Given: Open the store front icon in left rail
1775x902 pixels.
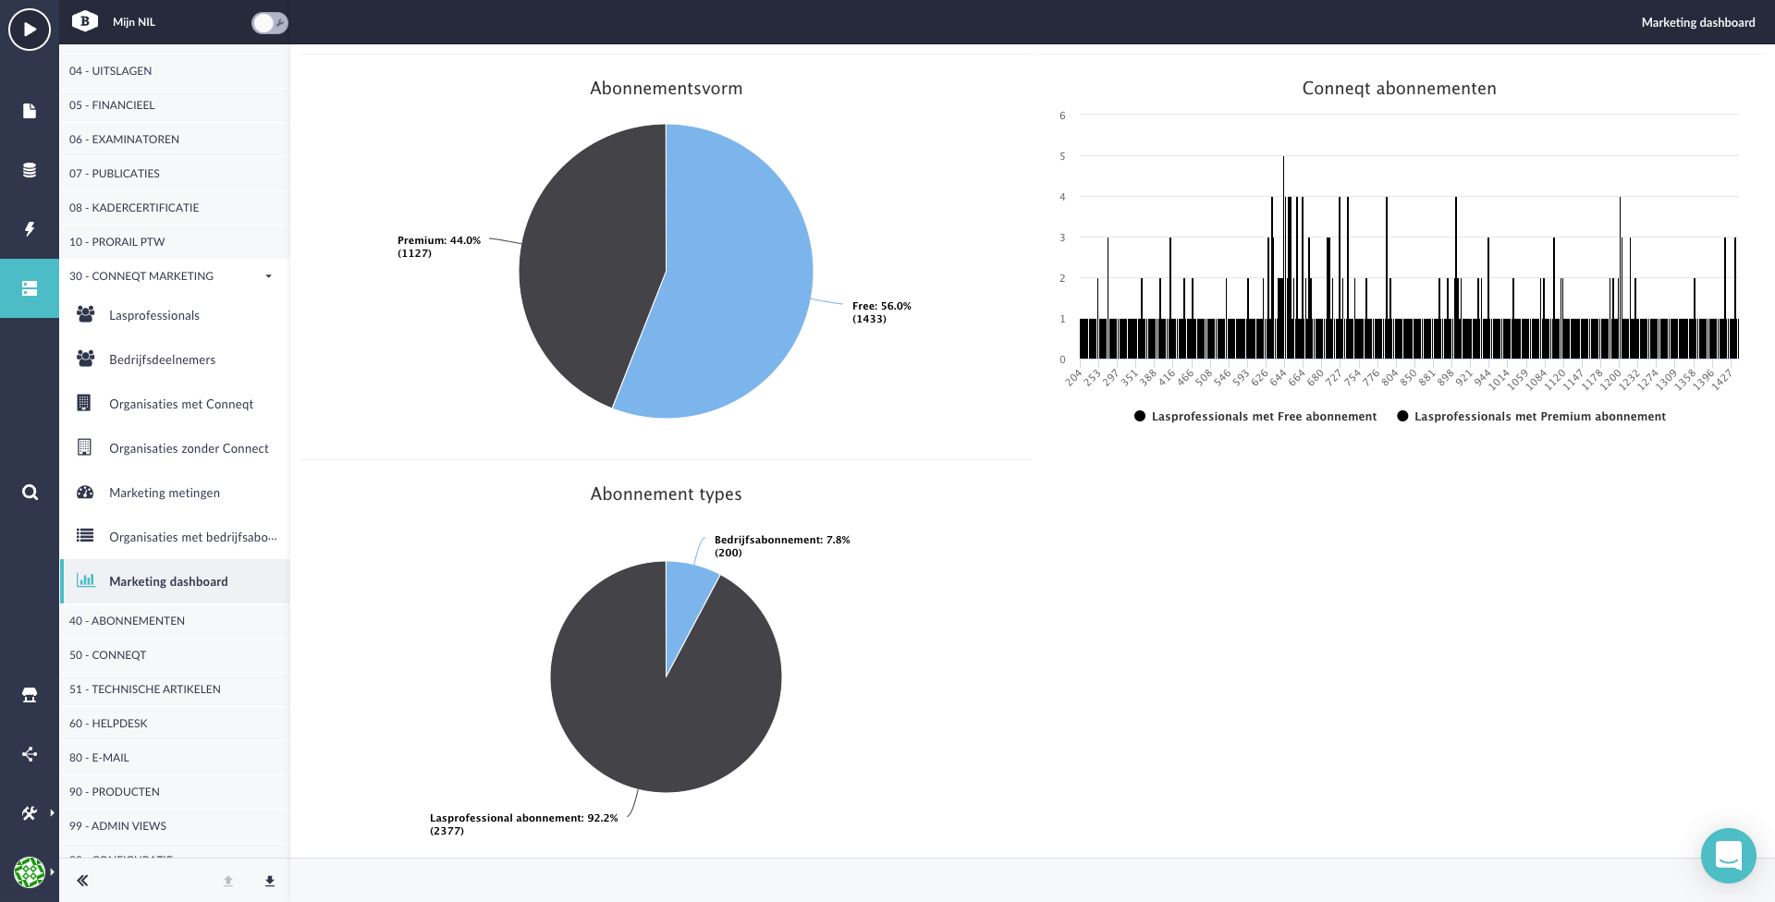Looking at the screenshot, I should (x=30, y=695).
